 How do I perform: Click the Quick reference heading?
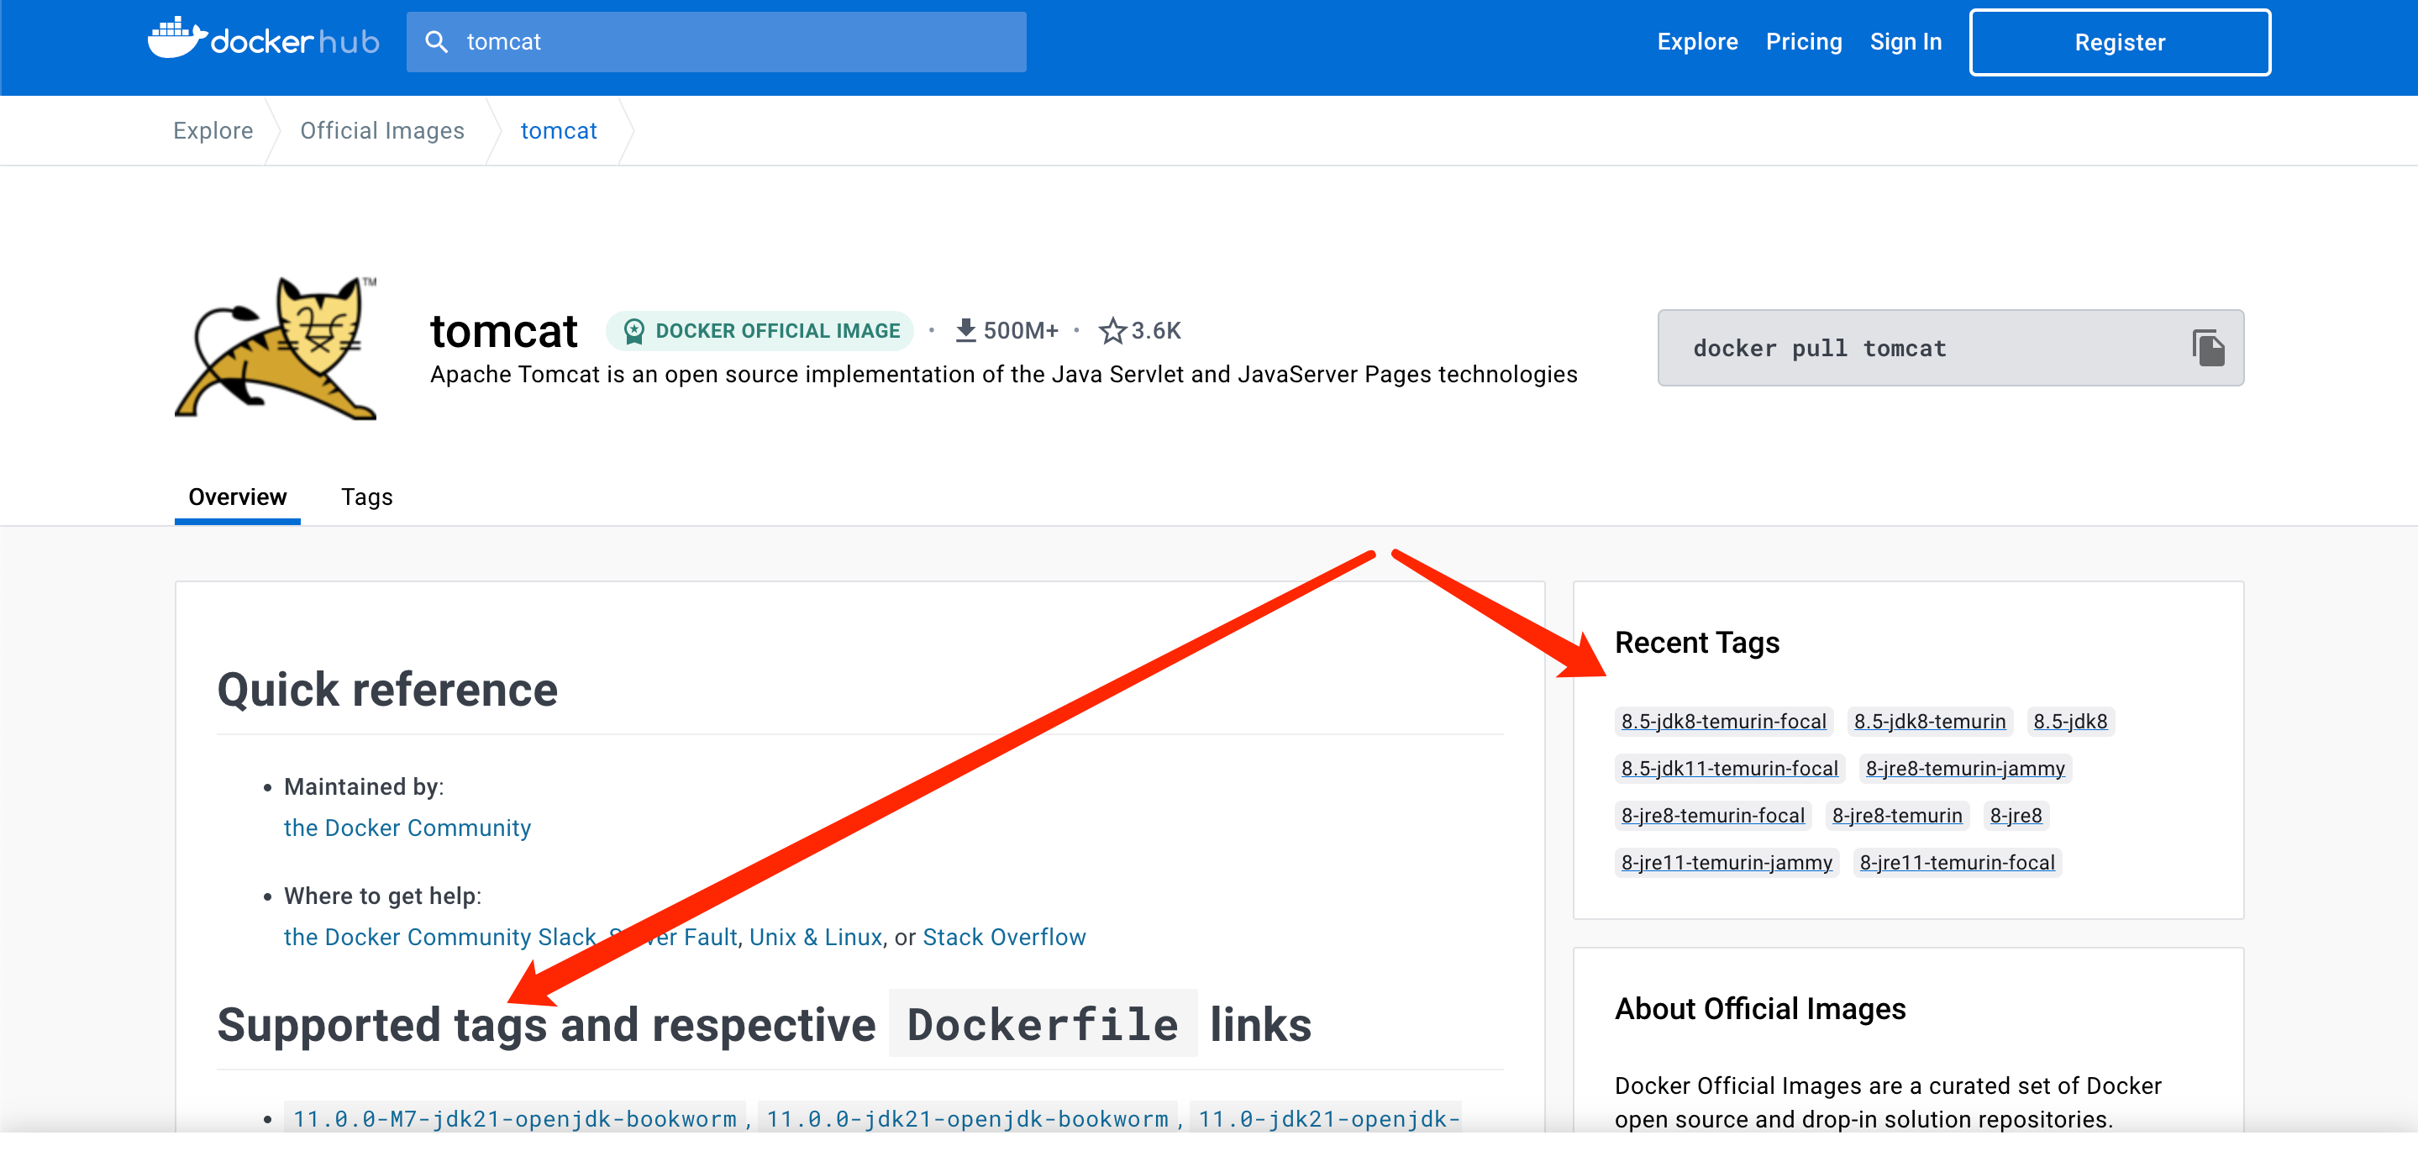pos(387,690)
